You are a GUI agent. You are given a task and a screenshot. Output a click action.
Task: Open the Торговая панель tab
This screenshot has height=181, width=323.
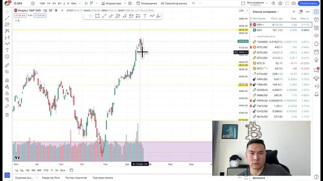pos(103,177)
